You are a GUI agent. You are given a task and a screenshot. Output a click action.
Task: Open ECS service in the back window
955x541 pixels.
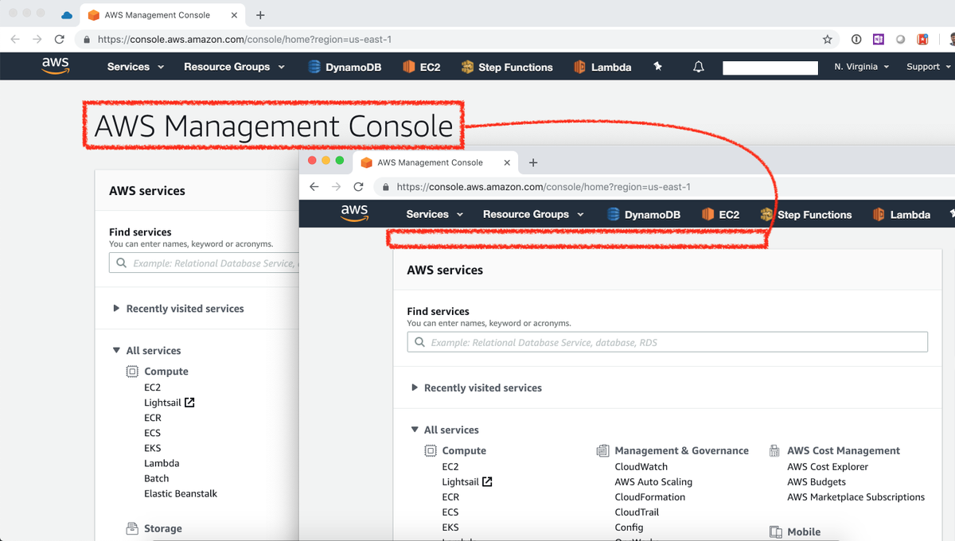click(153, 433)
